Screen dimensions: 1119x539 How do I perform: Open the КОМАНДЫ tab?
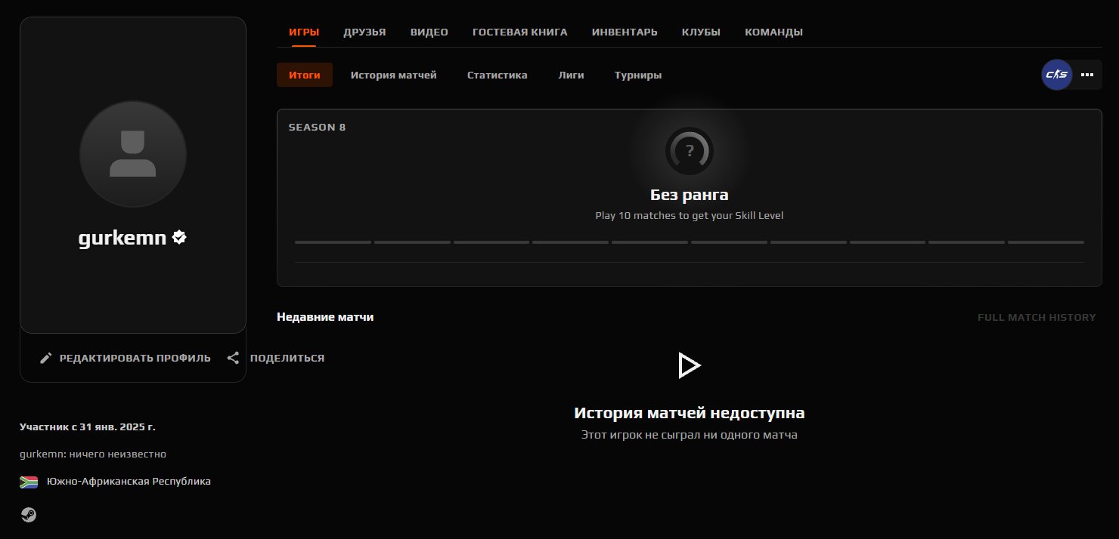pyautogui.click(x=773, y=32)
